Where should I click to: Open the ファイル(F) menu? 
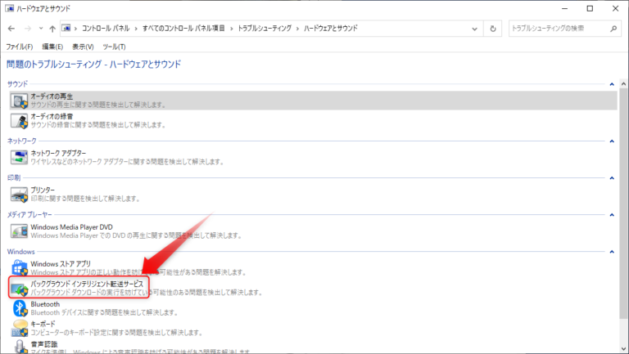(x=19, y=47)
